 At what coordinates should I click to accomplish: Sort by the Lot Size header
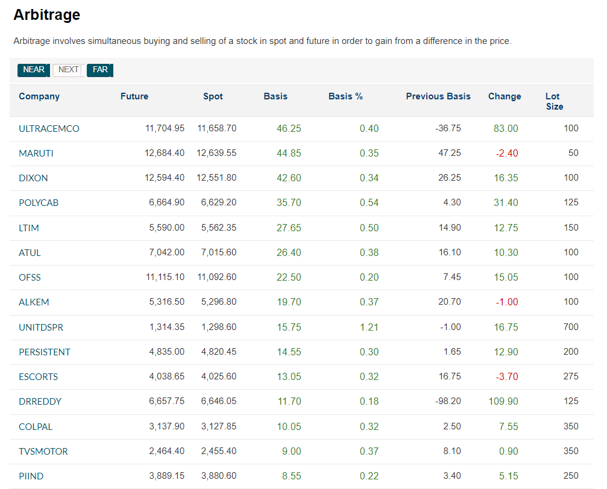[x=555, y=101]
